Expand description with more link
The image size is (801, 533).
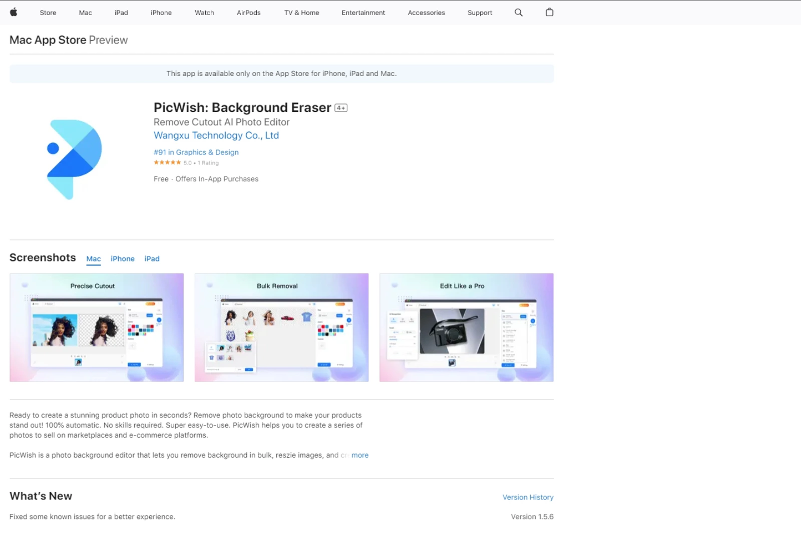click(360, 455)
